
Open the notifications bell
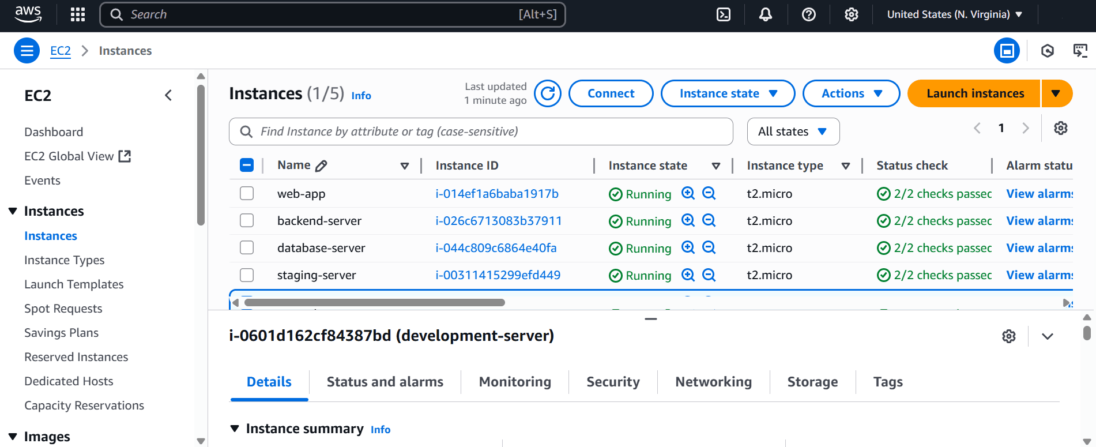click(x=766, y=14)
